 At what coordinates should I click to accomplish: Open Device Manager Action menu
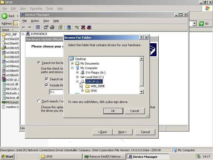tap(35, 21)
